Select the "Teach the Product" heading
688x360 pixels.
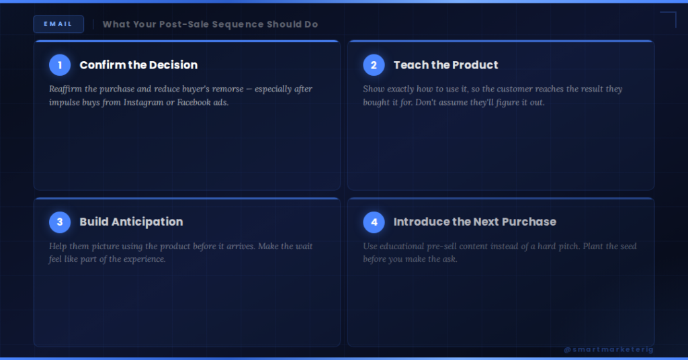[x=446, y=65]
